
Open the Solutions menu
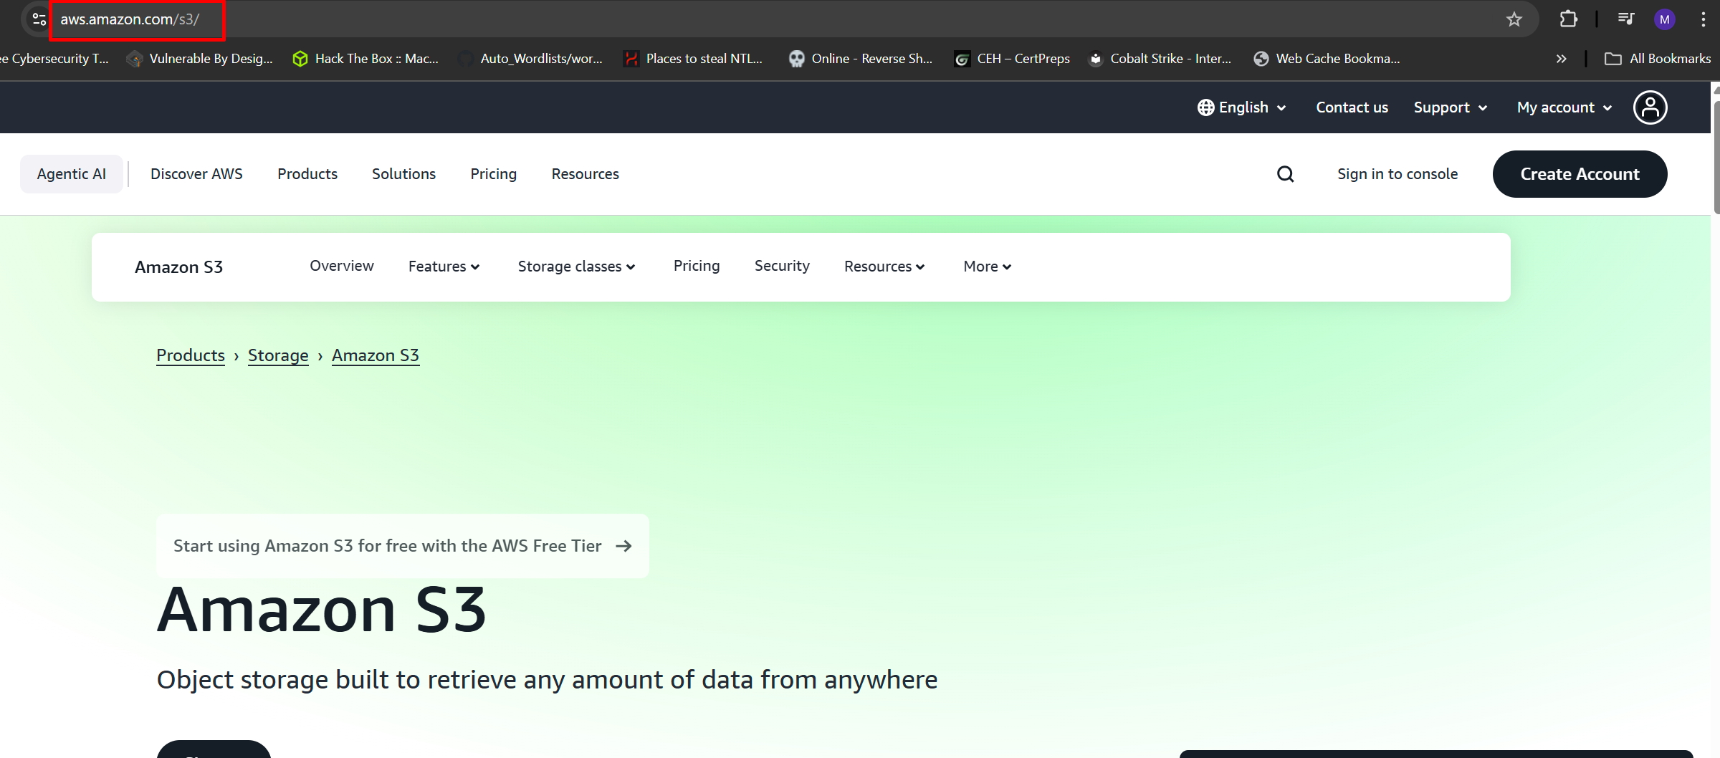click(403, 174)
